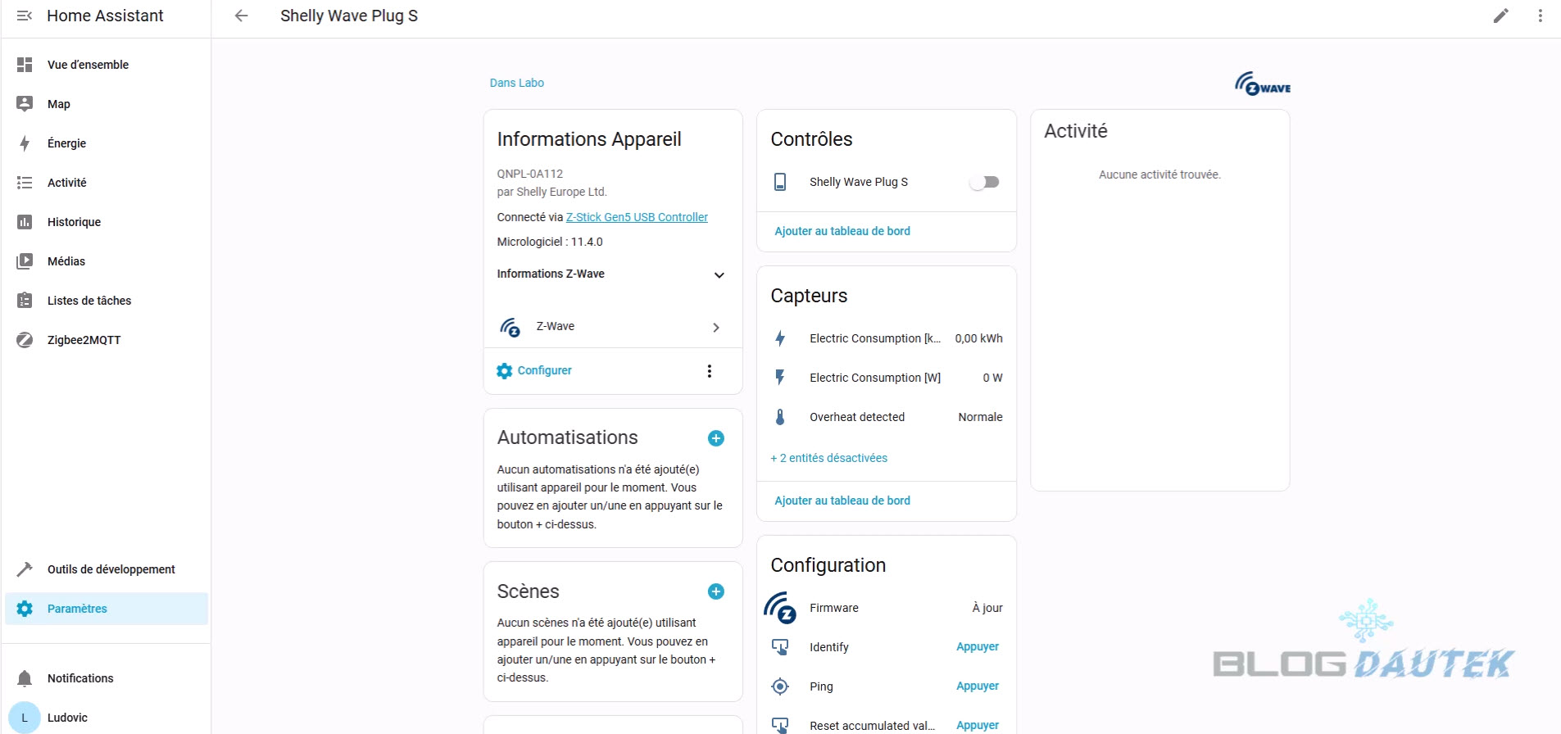Expand the Informations Z-Wave section
The width and height of the screenshot is (1561, 734).
coord(719,274)
